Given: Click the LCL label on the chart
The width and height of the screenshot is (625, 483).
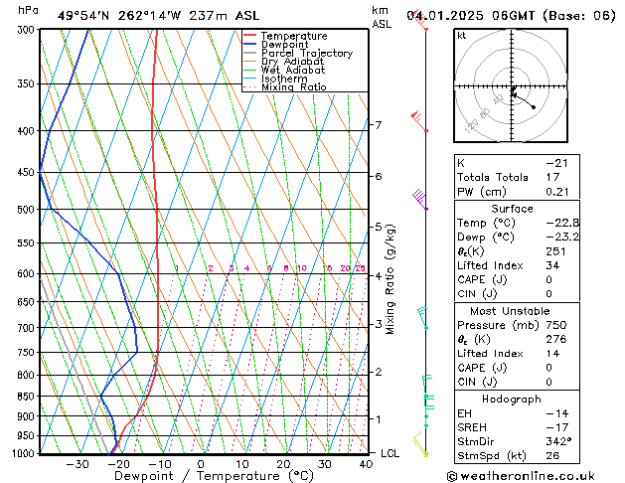Looking at the screenshot, I should (x=391, y=453).
